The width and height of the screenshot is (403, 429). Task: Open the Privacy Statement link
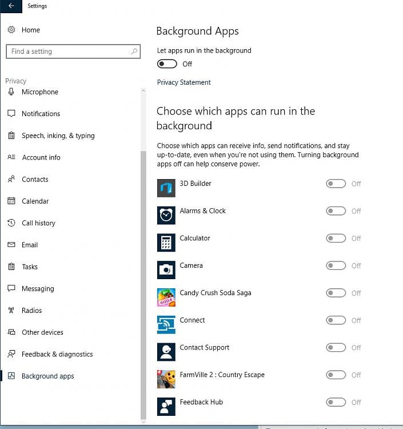pyautogui.click(x=183, y=82)
